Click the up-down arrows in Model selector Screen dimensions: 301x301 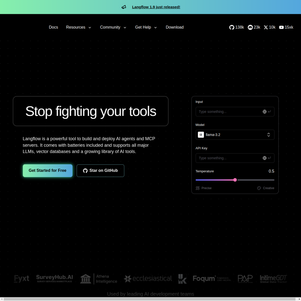[268, 135]
